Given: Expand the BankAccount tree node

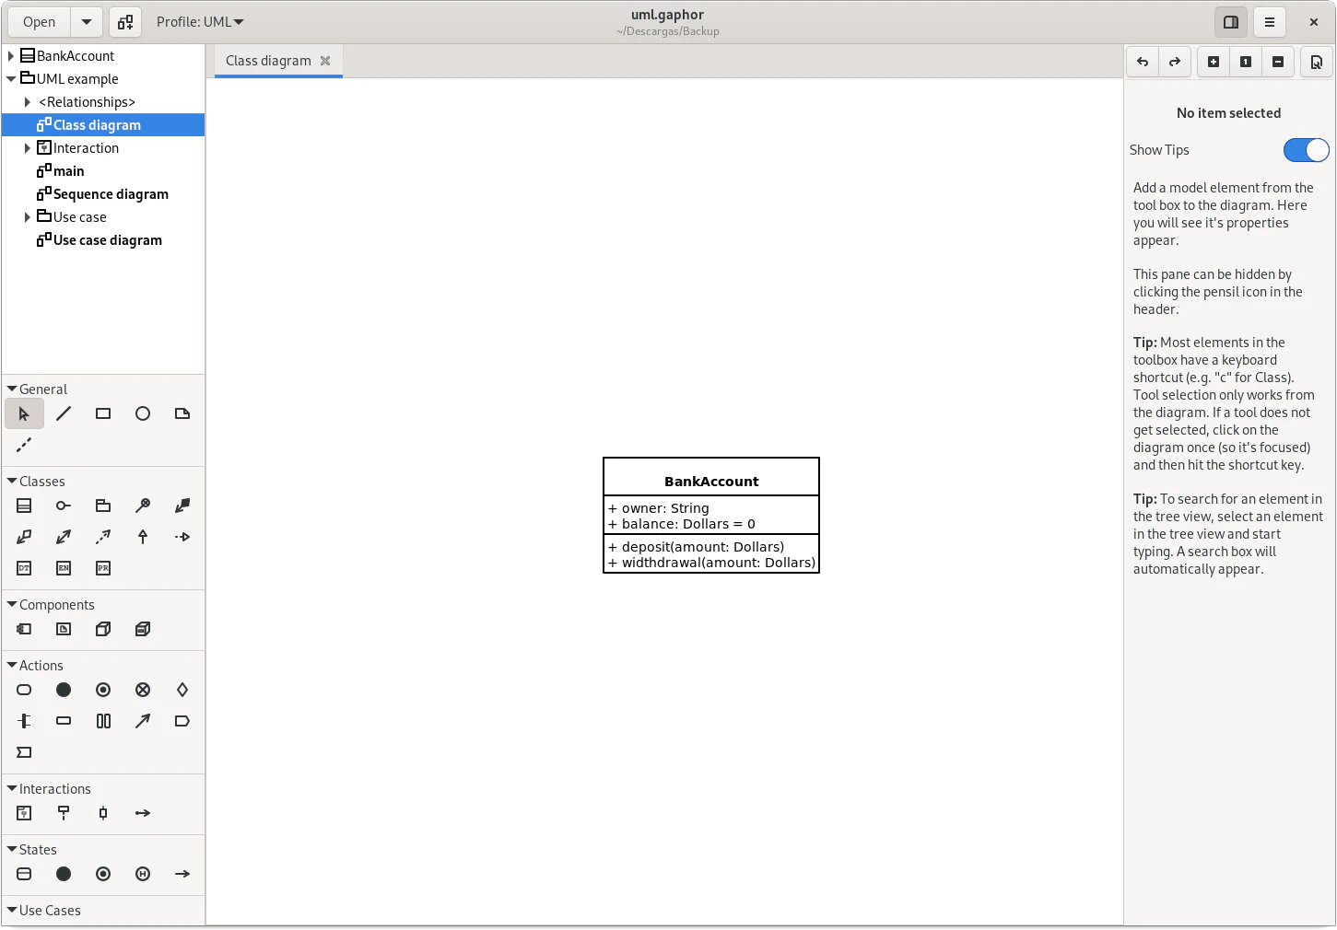Looking at the screenshot, I should pyautogui.click(x=11, y=56).
